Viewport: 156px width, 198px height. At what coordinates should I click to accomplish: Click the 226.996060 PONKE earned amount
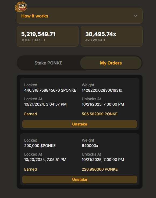pyautogui.click(x=100, y=169)
